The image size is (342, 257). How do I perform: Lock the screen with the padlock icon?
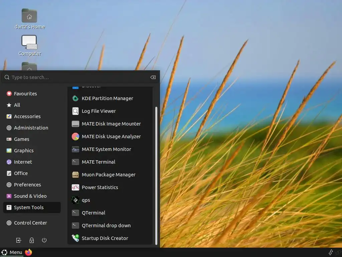tap(32, 240)
